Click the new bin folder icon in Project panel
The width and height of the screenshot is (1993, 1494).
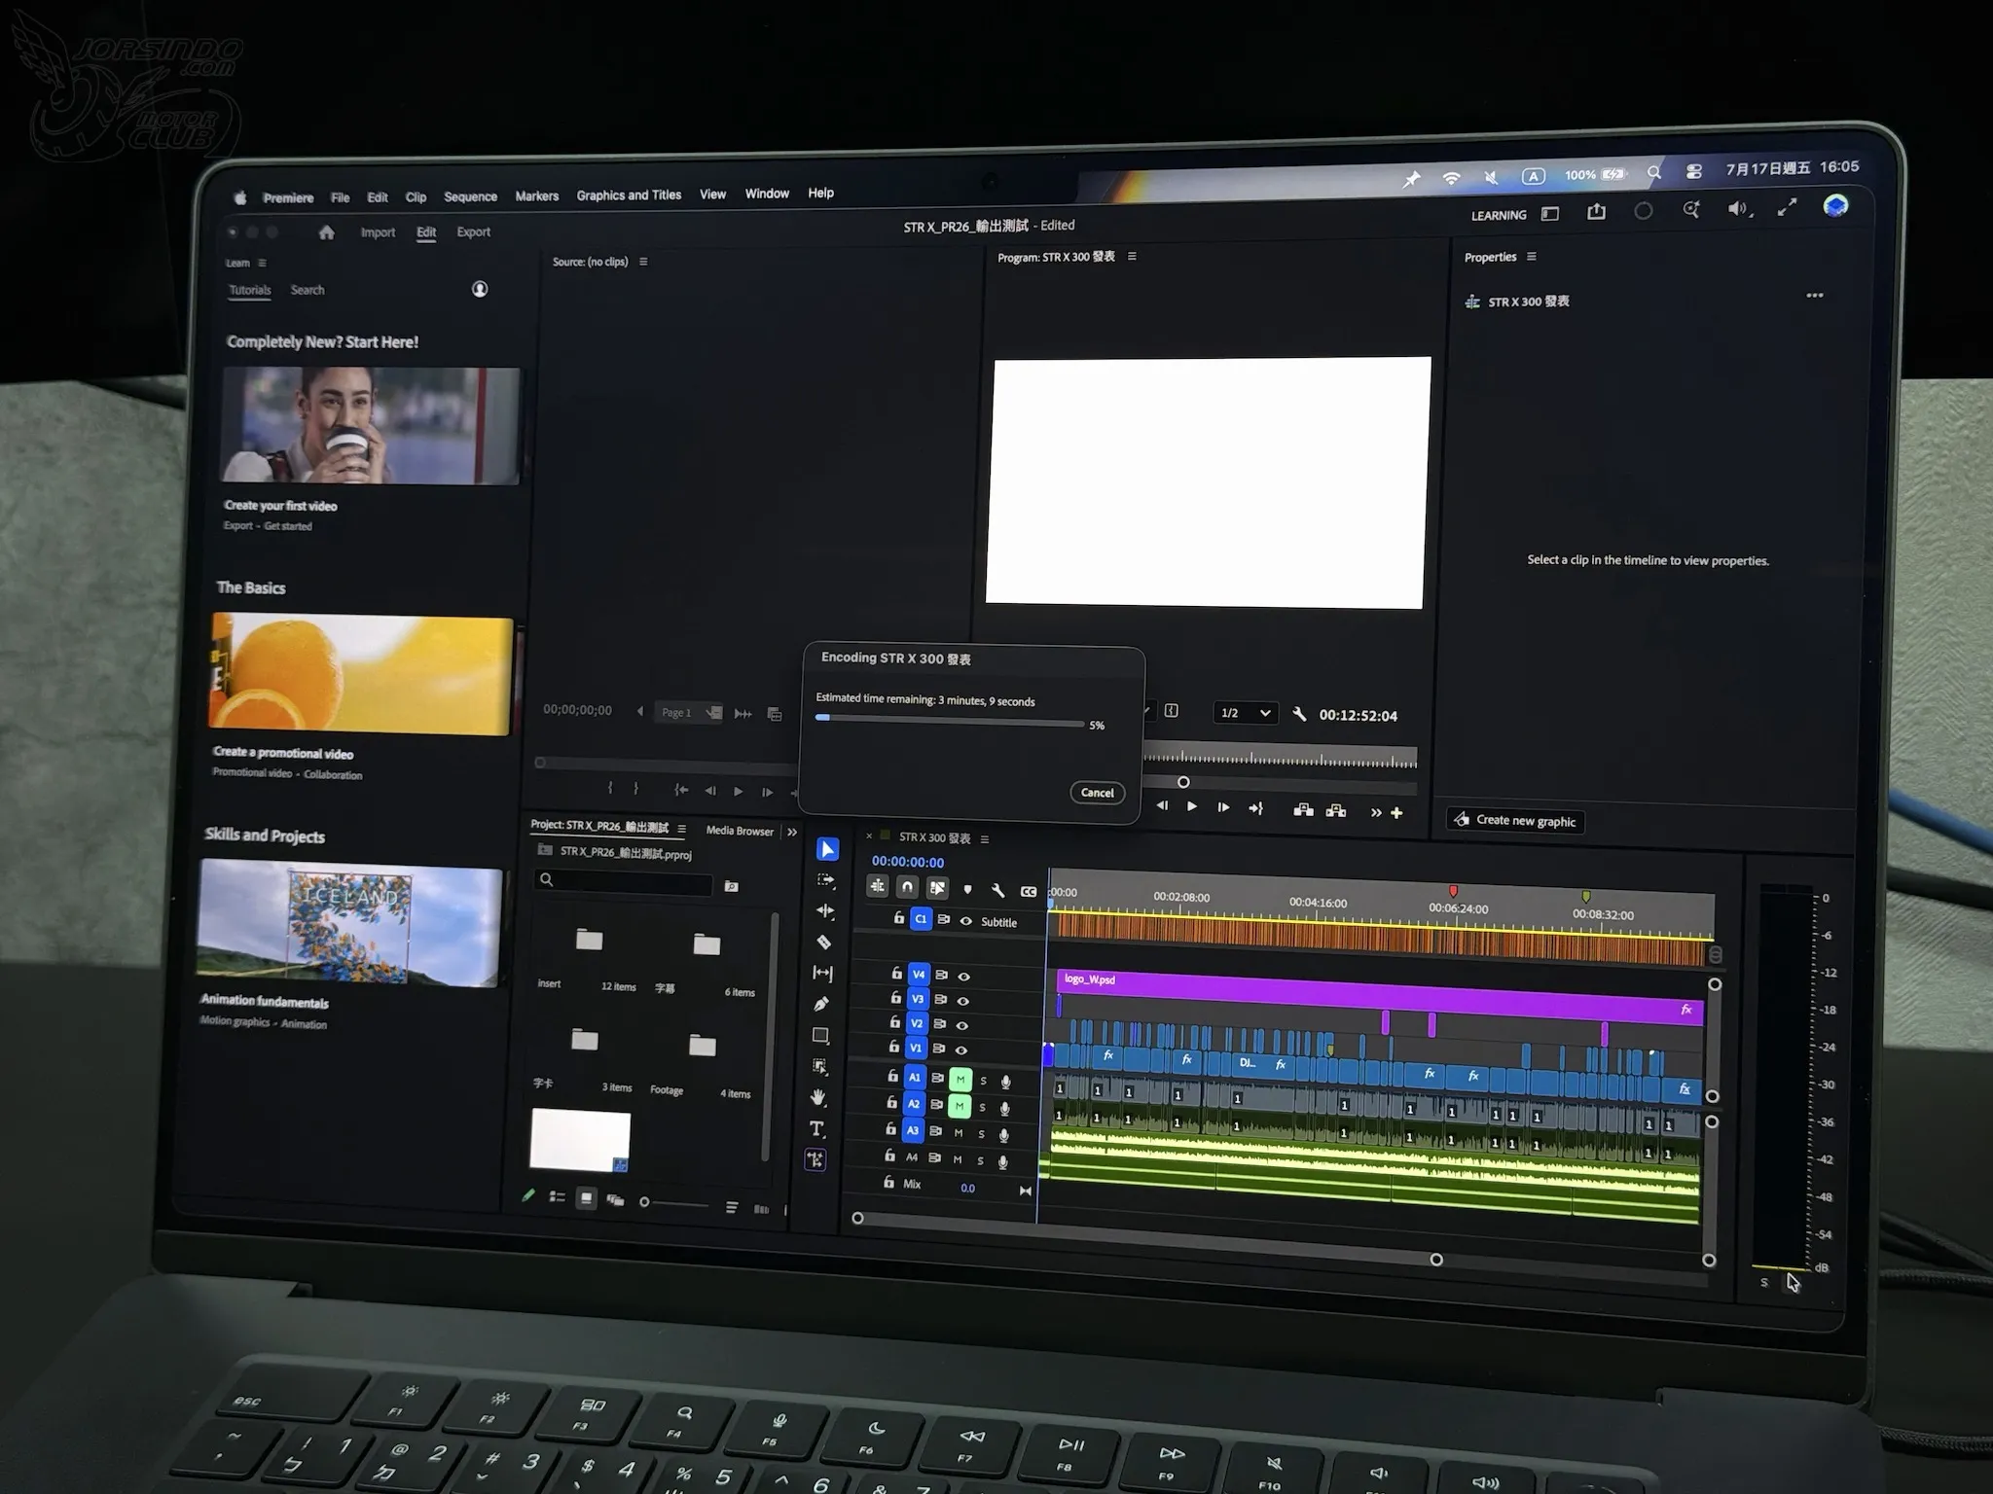click(x=732, y=886)
